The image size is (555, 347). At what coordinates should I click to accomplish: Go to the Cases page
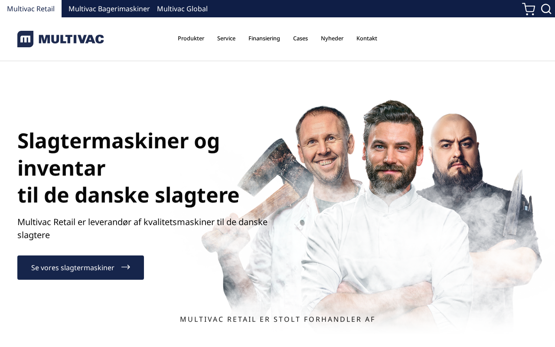pos(300,38)
